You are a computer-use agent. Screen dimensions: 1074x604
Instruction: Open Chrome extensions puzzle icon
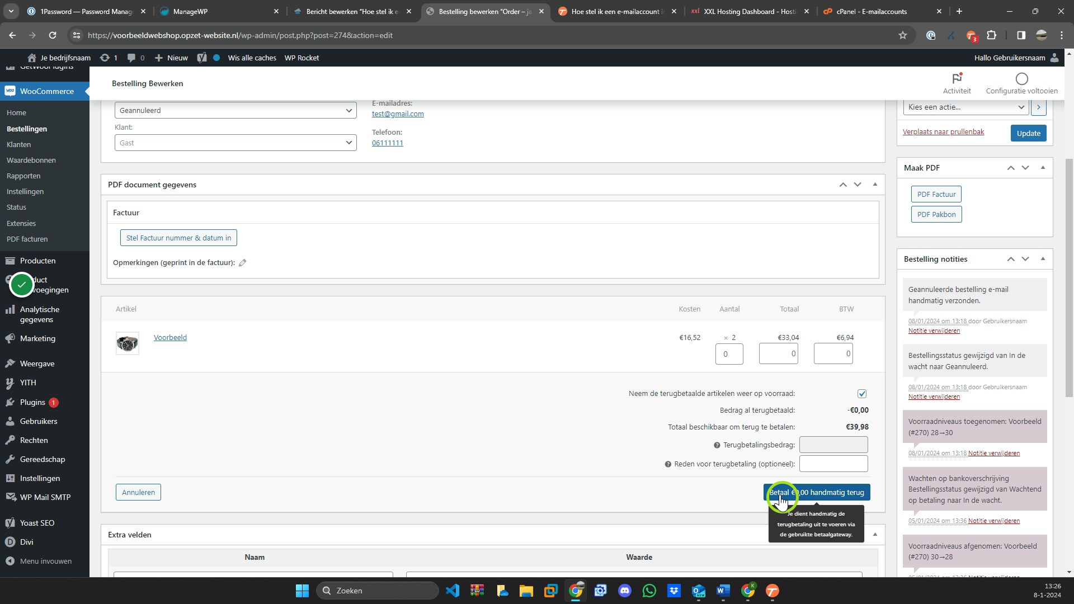tap(991, 35)
